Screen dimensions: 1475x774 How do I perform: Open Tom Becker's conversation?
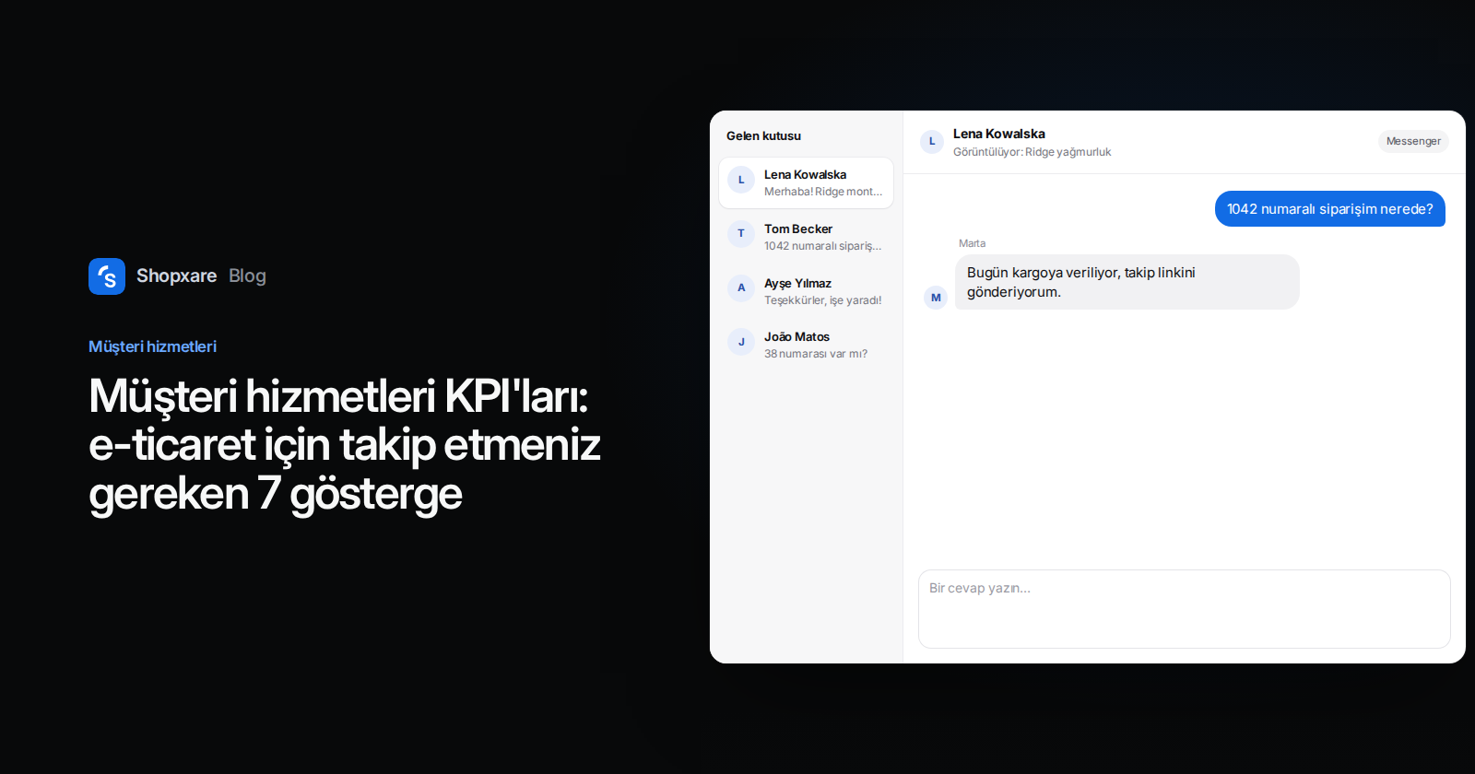tap(807, 237)
